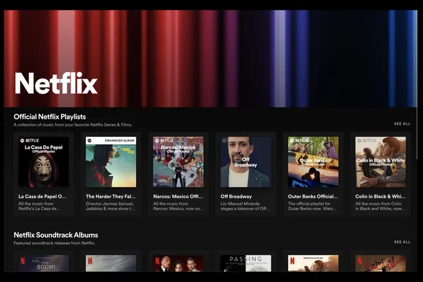The image size is (423, 282).
Task: Select the 'La Casa de Papel O...' title
Action: click(42, 196)
